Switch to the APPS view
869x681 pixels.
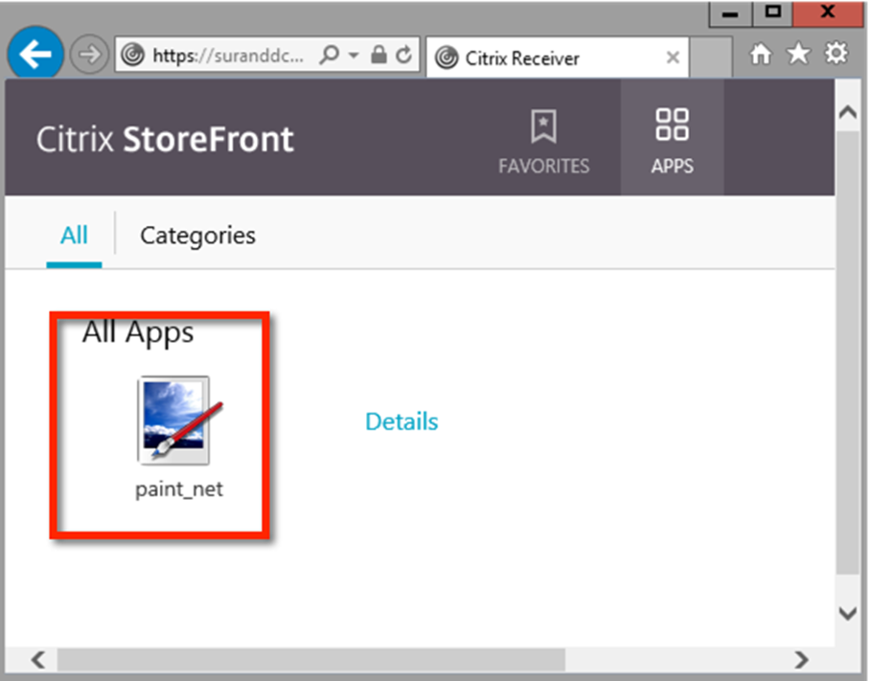673,137
